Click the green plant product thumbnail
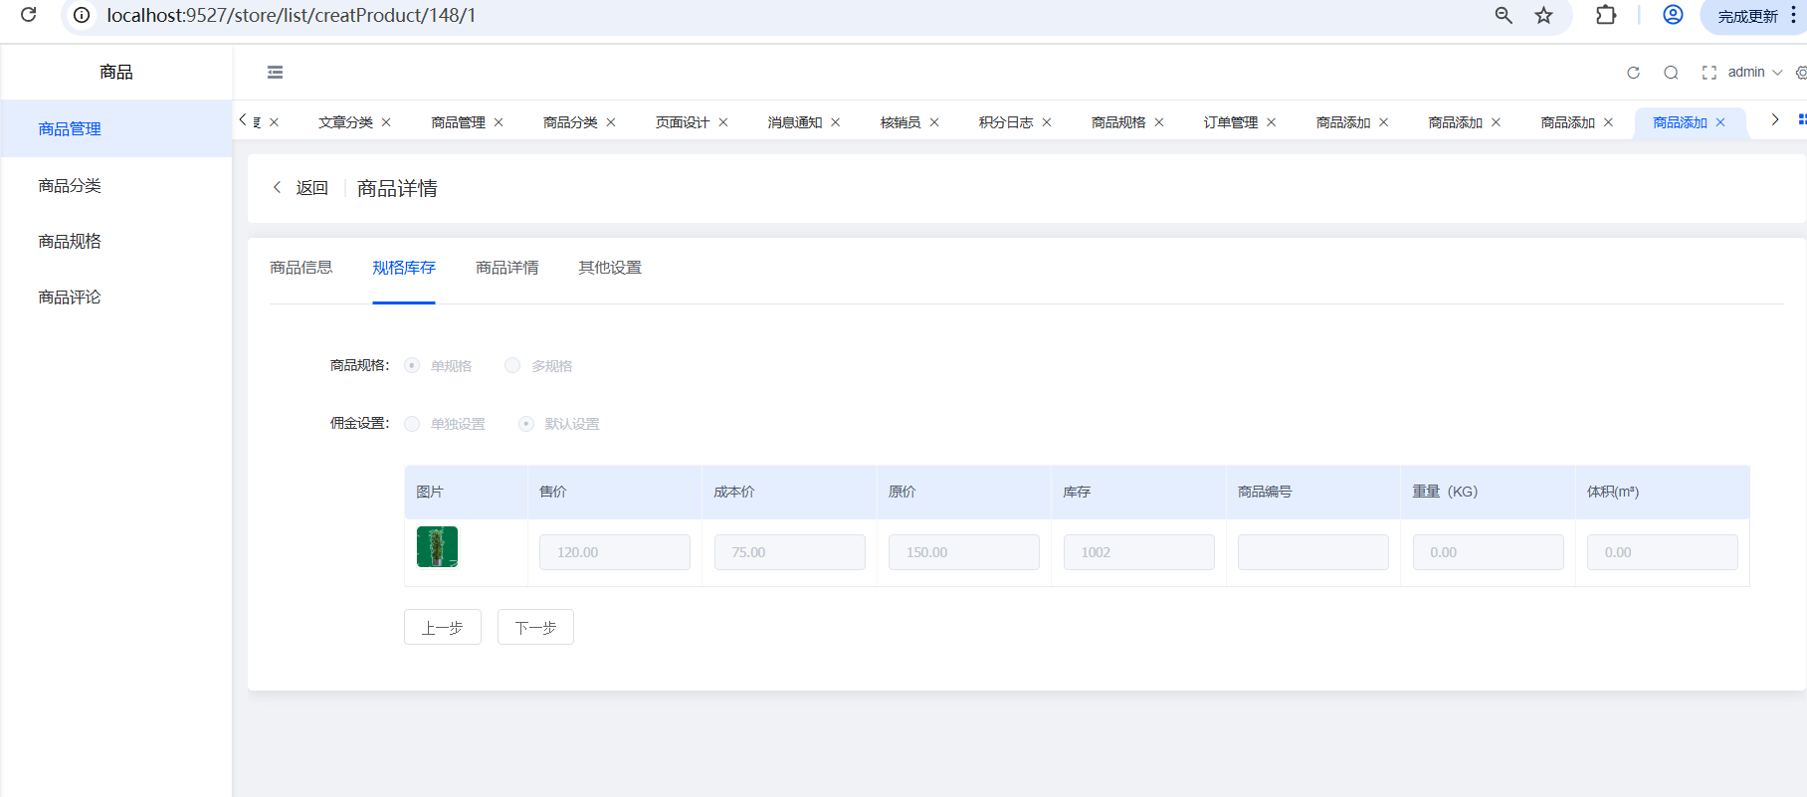Image resolution: width=1807 pixels, height=797 pixels. (x=437, y=547)
